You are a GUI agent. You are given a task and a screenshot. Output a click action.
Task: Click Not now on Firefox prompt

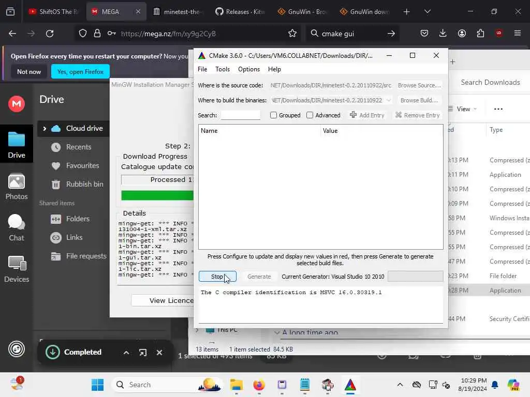(29, 71)
